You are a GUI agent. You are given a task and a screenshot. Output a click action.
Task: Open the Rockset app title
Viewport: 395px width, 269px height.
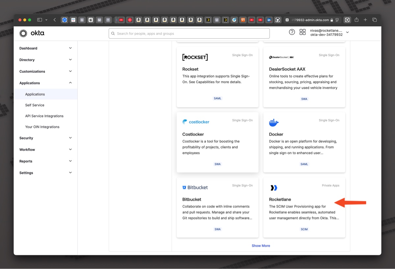[190, 69]
